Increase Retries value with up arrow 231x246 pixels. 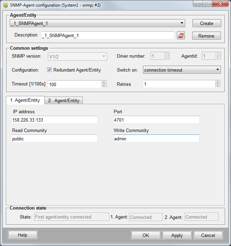[x=217, y=82]
